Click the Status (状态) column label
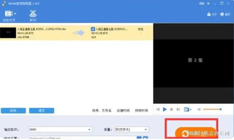The width and height of the screenshot is (234, 140). pyautogui.click(x=141, y=29)
